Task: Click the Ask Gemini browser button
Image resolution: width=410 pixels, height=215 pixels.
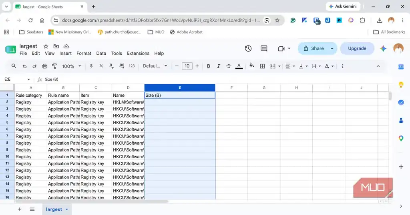Action: pos(343,6)
